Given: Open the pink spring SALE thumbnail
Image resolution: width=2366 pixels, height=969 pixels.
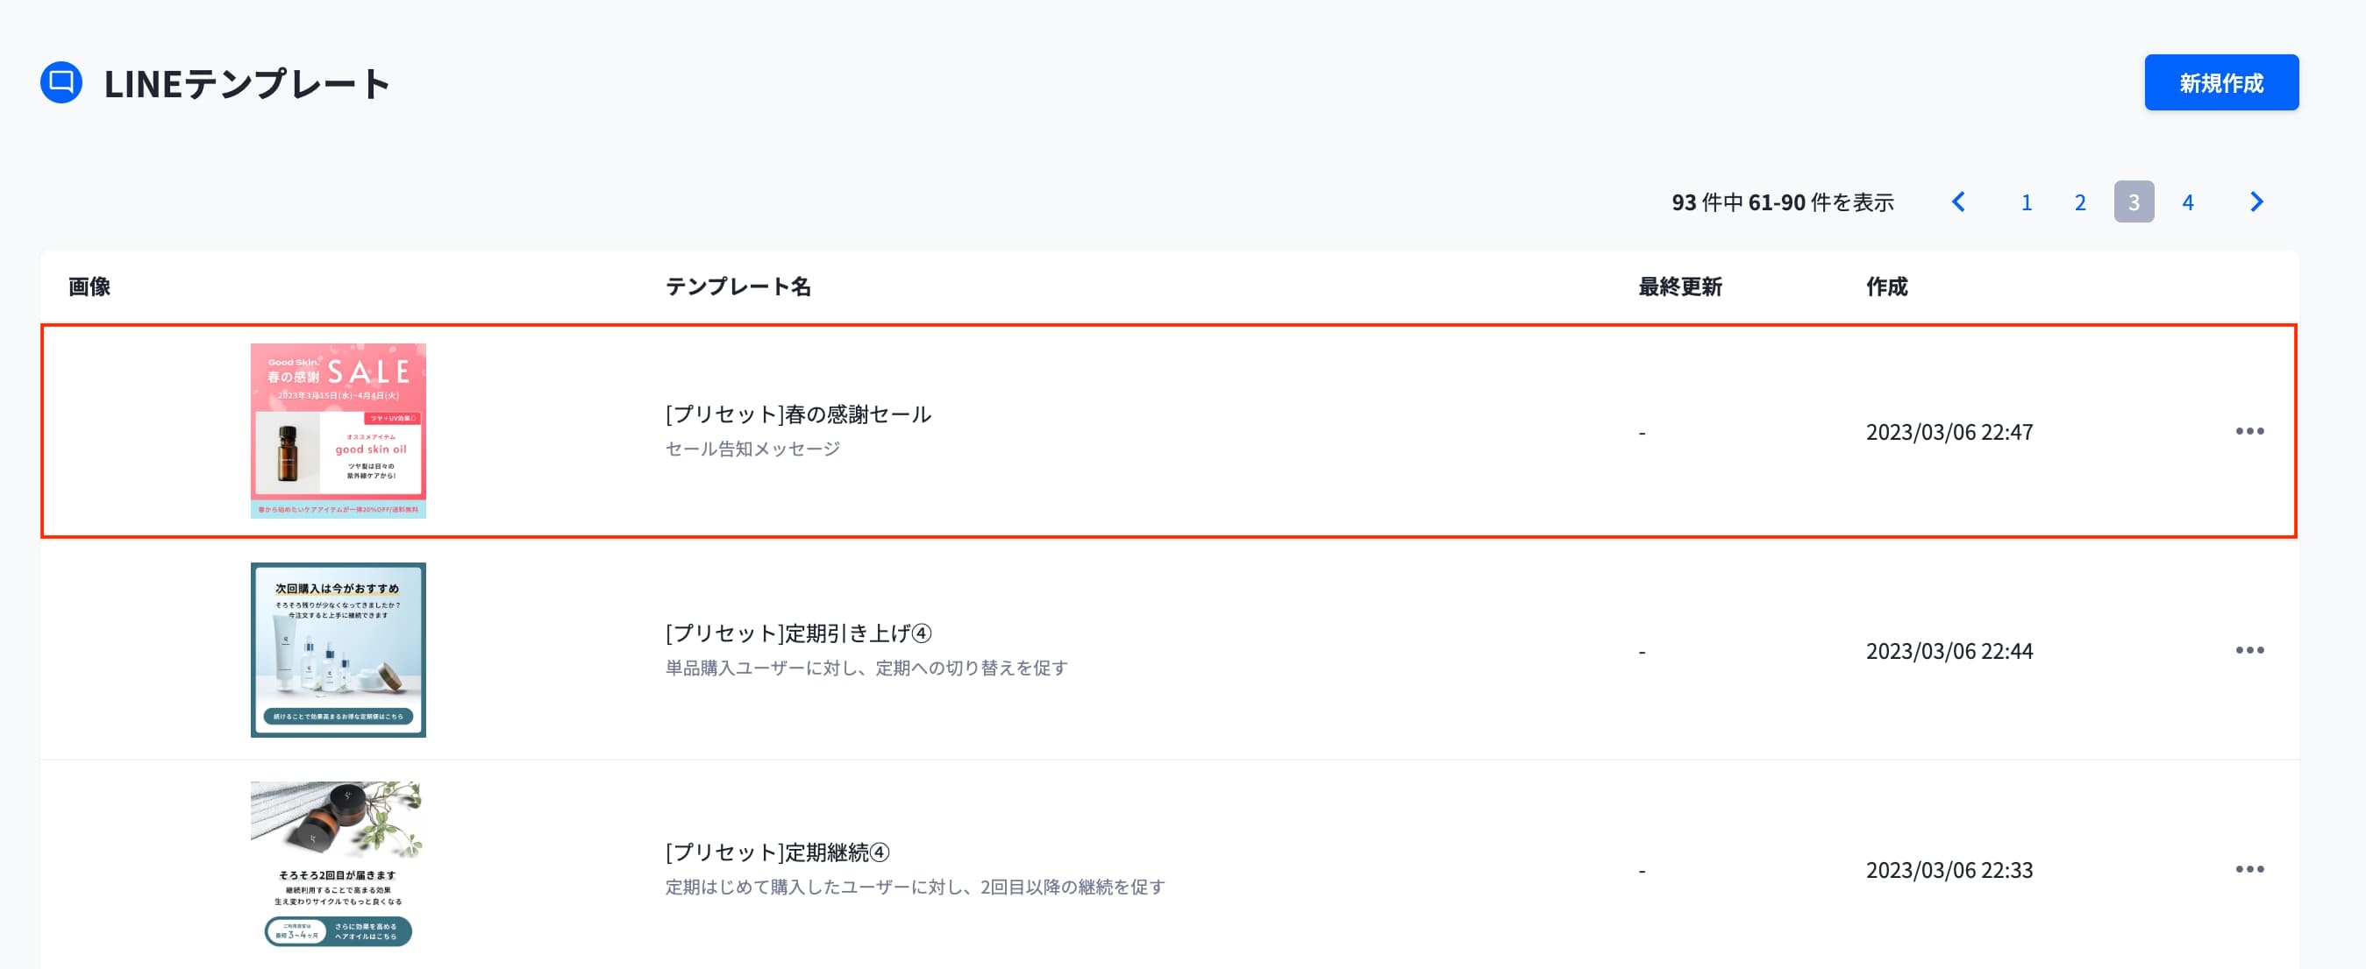Looking at the screenshot, I should pos(338,430).
